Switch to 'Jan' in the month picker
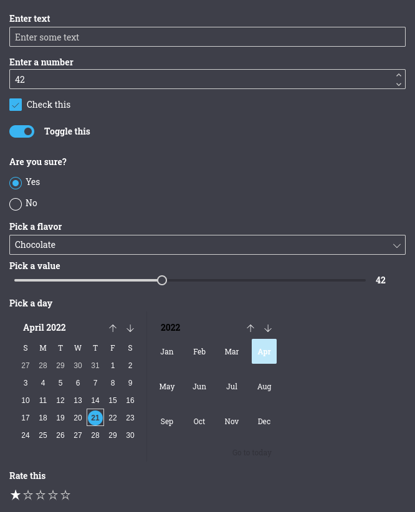 click(166, 351)
